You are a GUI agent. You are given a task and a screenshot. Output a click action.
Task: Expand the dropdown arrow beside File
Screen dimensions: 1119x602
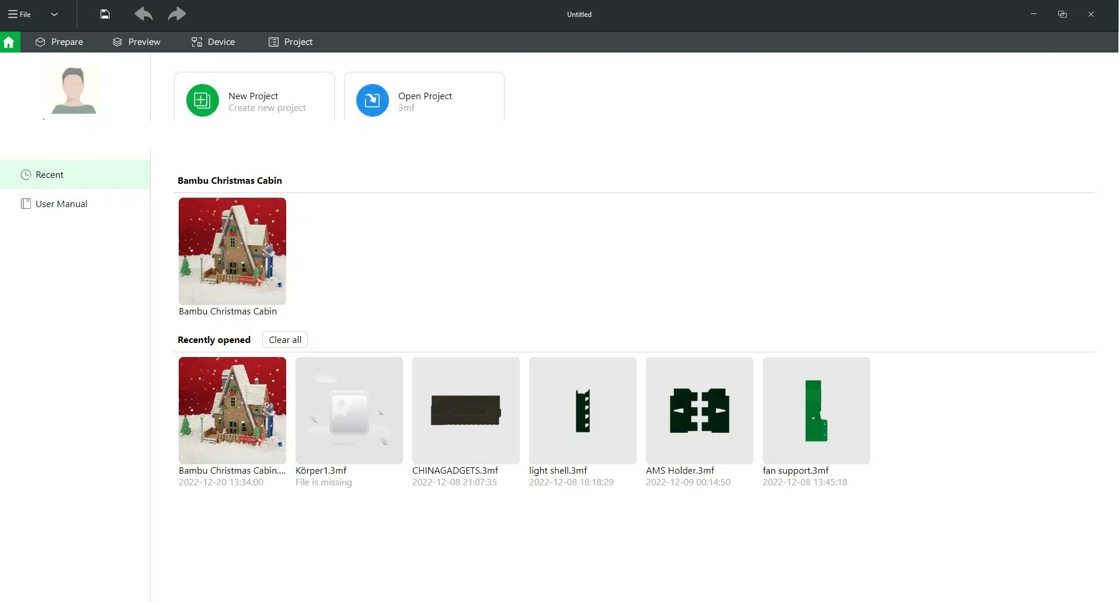point(54,14)
